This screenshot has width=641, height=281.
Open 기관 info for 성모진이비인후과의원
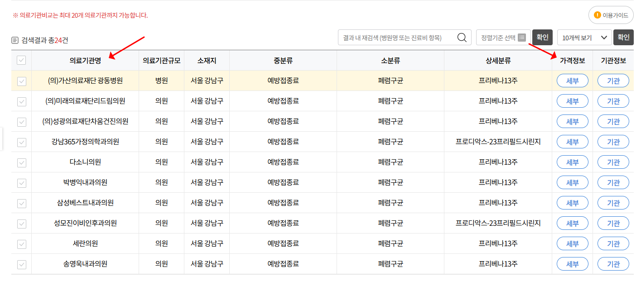pos(613,223)
